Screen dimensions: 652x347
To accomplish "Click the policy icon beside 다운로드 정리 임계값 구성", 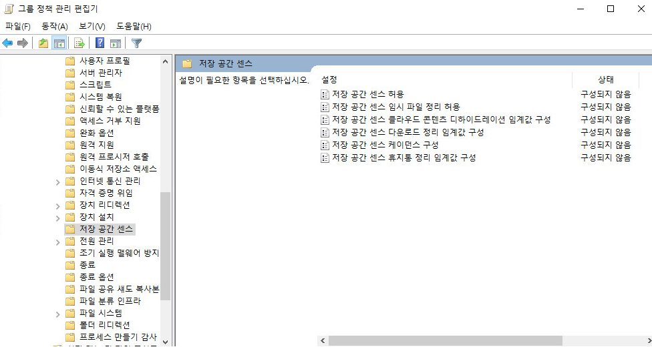I will tap(325, 133).
